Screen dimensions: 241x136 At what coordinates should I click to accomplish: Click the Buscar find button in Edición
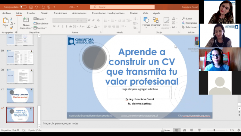coord(187,18)
